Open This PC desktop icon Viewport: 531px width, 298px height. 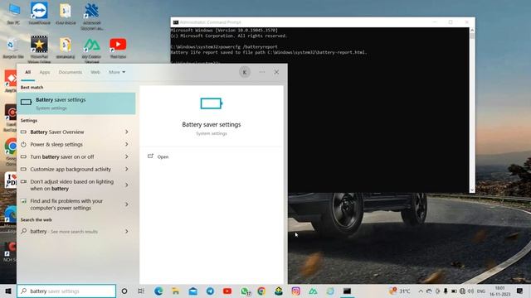pos(13,13)
